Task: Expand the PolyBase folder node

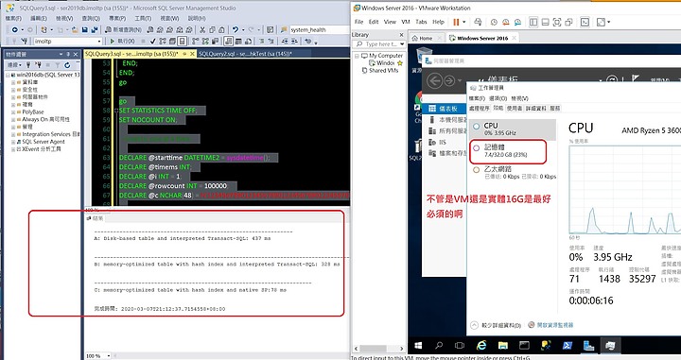Action: tap(13, 111)
